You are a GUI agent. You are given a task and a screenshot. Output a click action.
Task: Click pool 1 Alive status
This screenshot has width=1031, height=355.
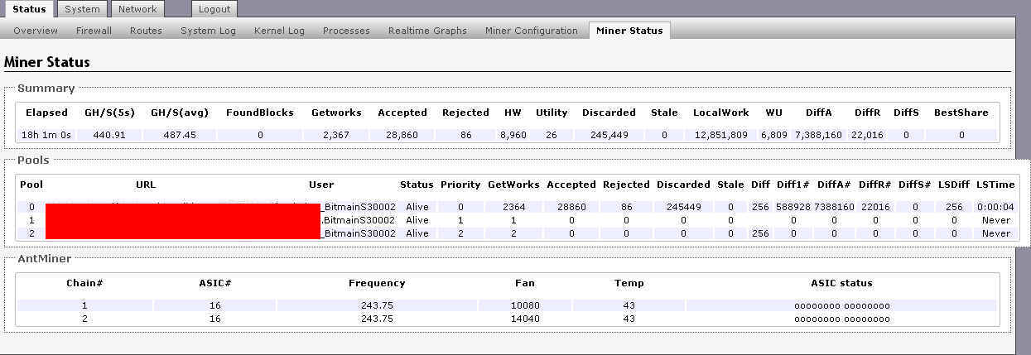click(x=417, y=220)
